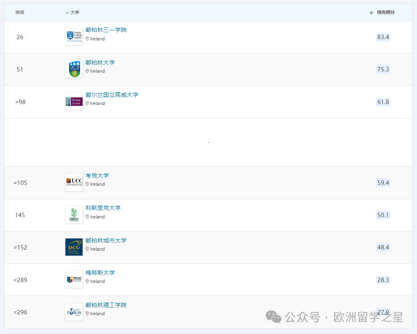The image size is (417, 334).
Task: Click score value 83.4
Action: (383, 37)
